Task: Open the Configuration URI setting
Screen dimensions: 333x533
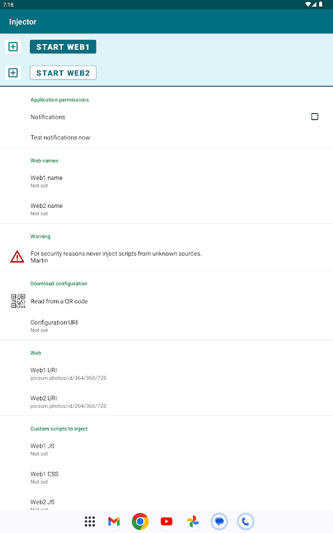Action: (166, 326)
